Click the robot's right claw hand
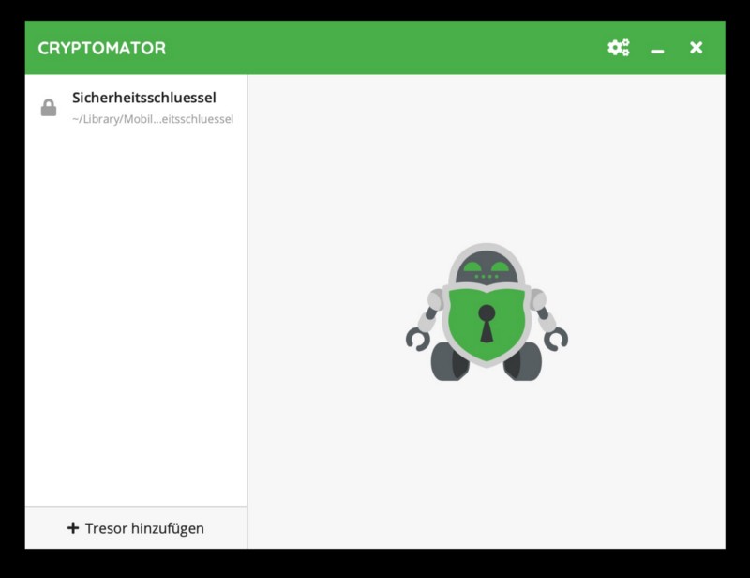 pyautogui.click(x=556, y=339)
